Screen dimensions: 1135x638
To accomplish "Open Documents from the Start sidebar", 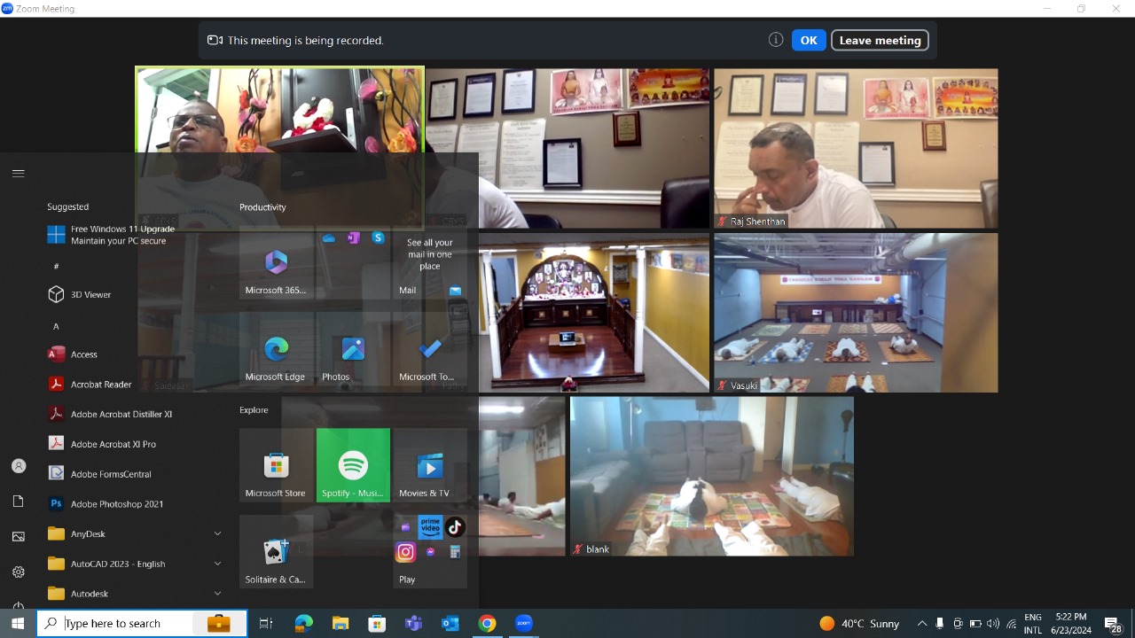I will 19,502.
